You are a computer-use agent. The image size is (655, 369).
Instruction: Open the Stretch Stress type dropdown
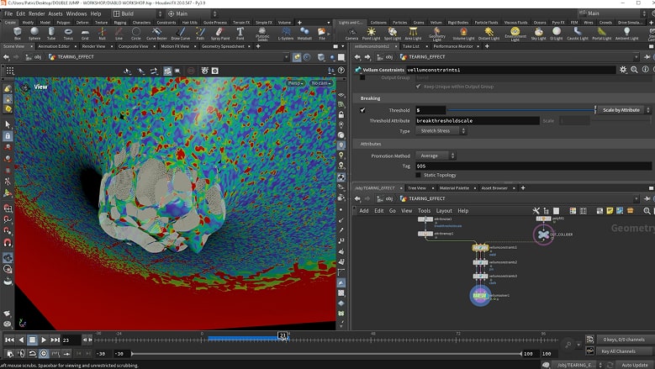(x=436, y=131)
